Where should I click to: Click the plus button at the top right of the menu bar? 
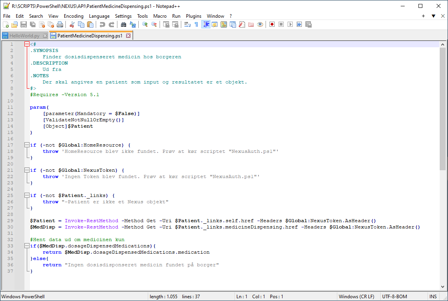coord(424,16)
